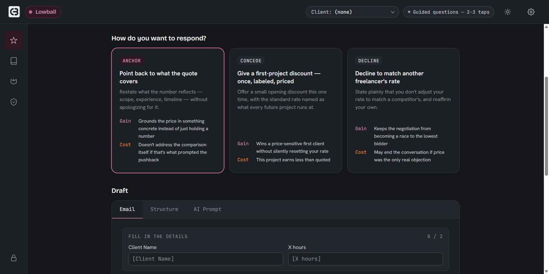This screenshot has height=274, width=549.
Task: Open the shield checkmark sidebar icon
Action: click(14, 102)
